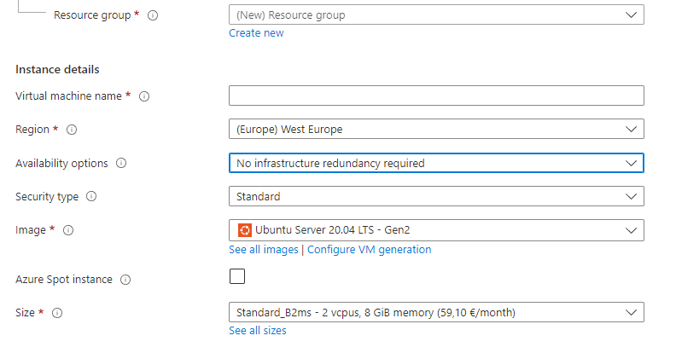Click the Virtual machine name text field

point(435,96)
